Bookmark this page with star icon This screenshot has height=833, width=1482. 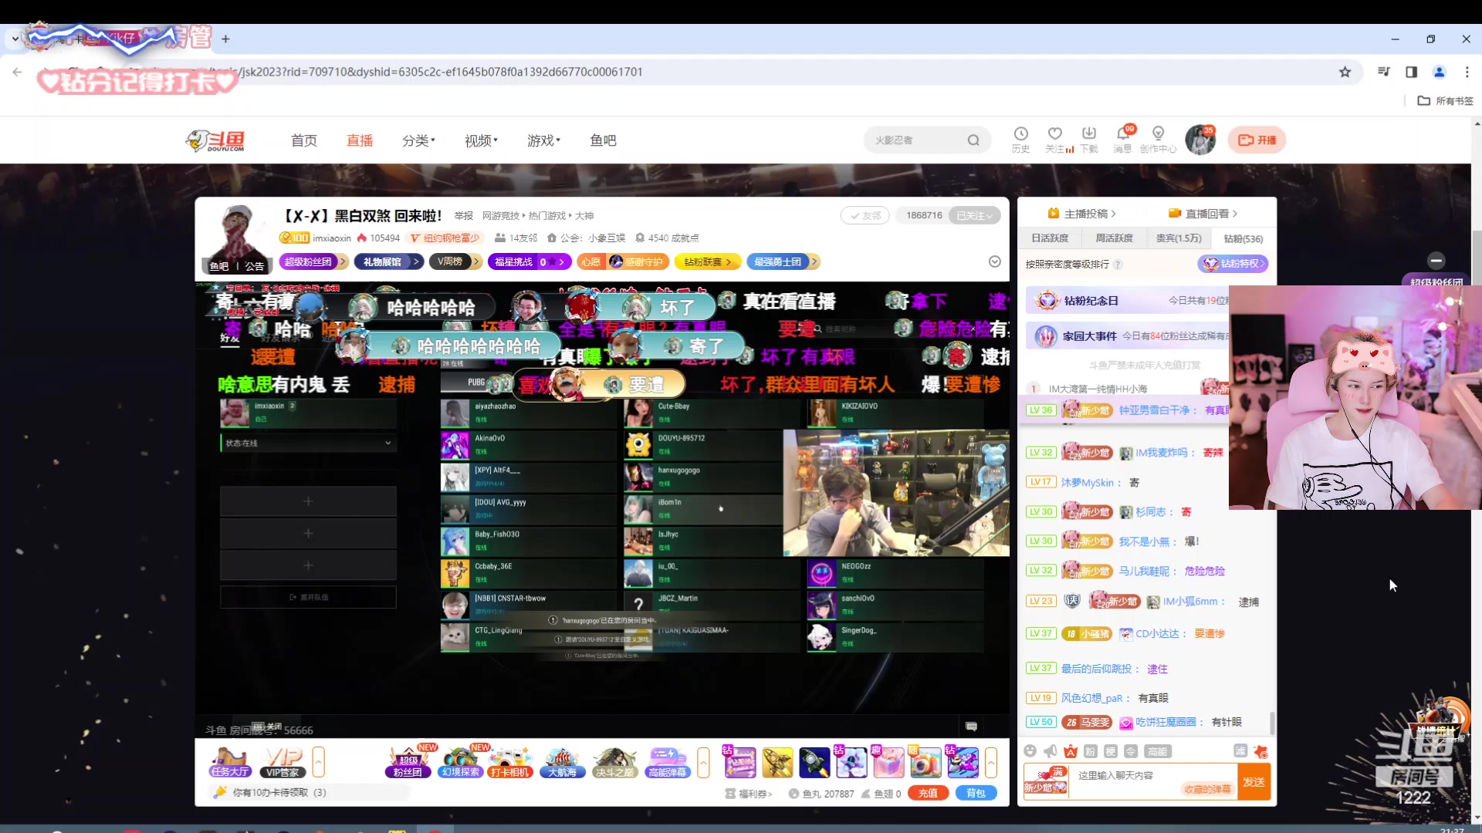pos(1345,72)
